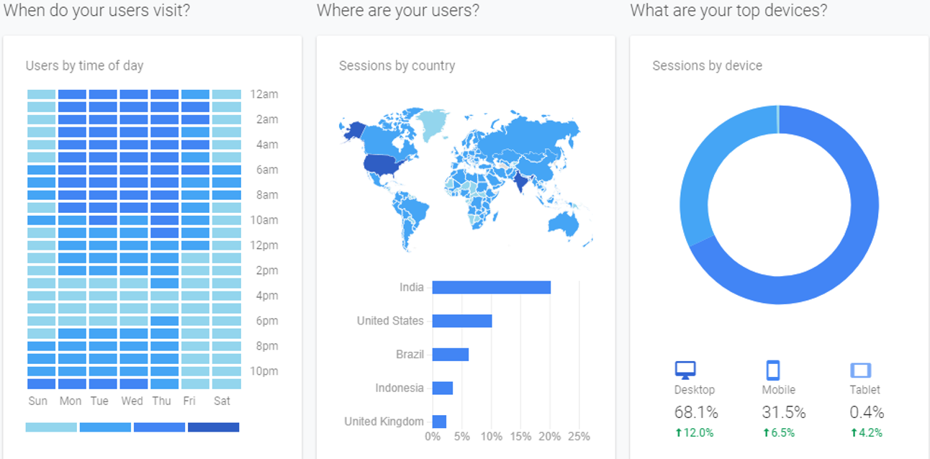Click the United Kingdom sessions bar
This screenshot has width=930, height=459.
pyautogui.click(x=439, y=422)
